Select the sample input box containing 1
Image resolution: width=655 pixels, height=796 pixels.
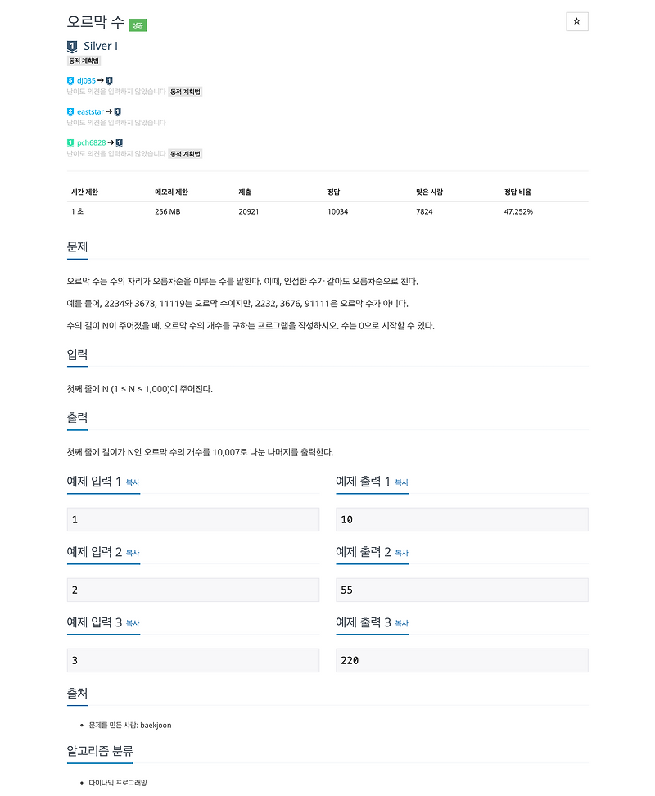(193, 519)
